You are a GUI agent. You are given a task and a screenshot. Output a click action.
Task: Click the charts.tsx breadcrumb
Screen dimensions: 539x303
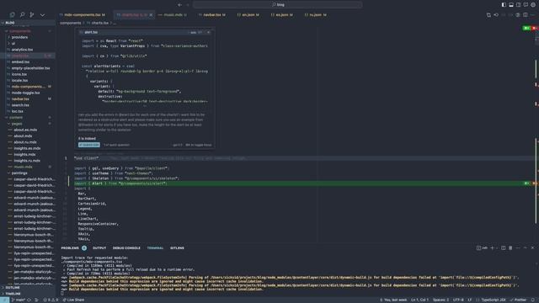tap(99, 23)
